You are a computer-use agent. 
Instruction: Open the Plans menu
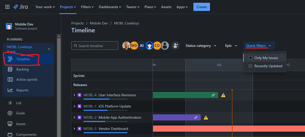coord(150,7)
